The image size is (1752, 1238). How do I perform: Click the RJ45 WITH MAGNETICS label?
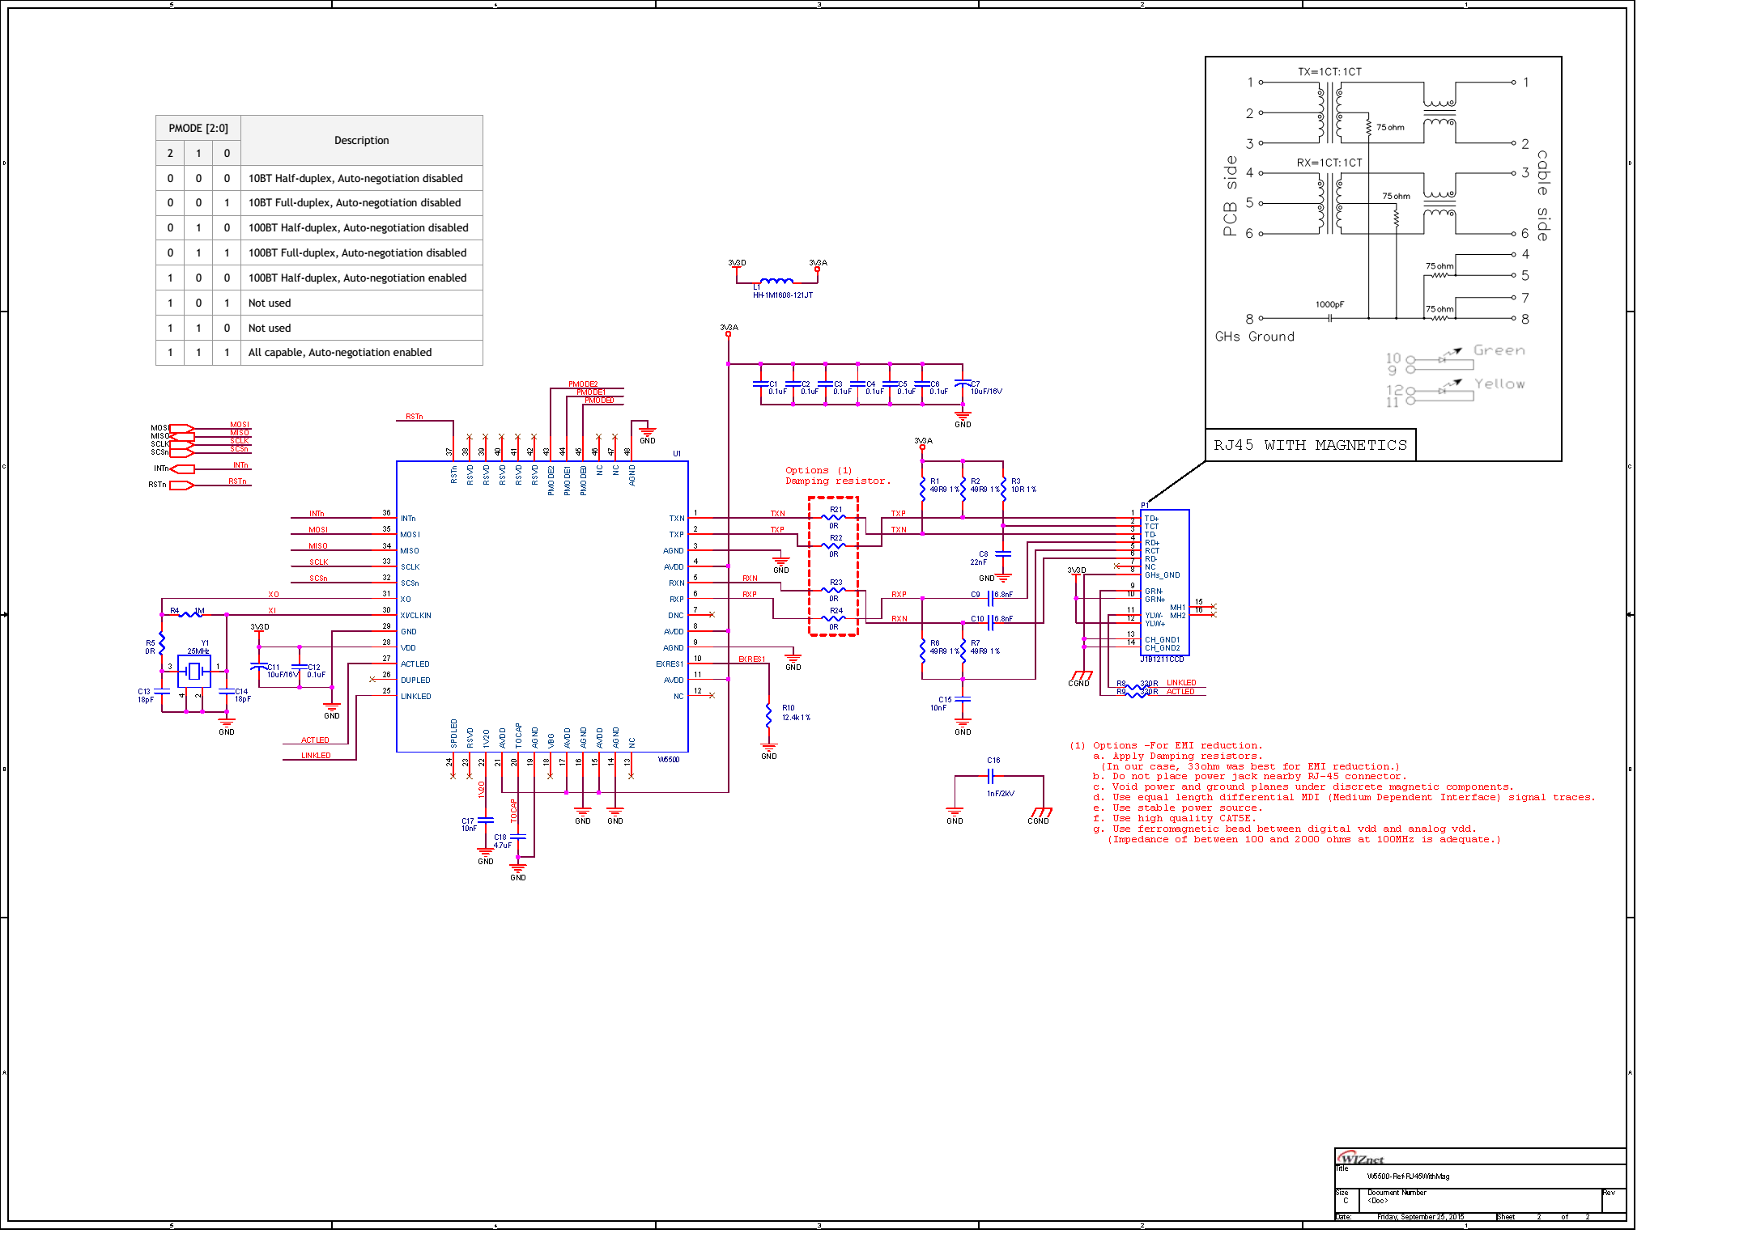point(1310,445)
